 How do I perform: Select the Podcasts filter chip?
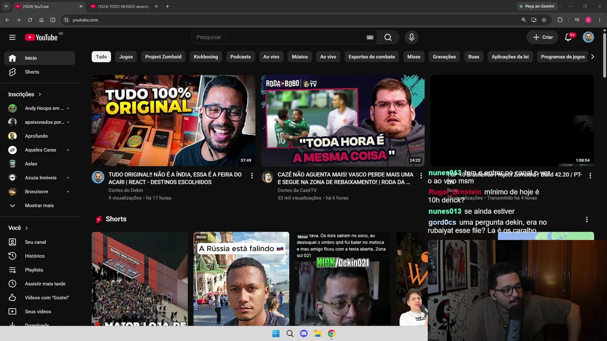(x=240, y=57)
